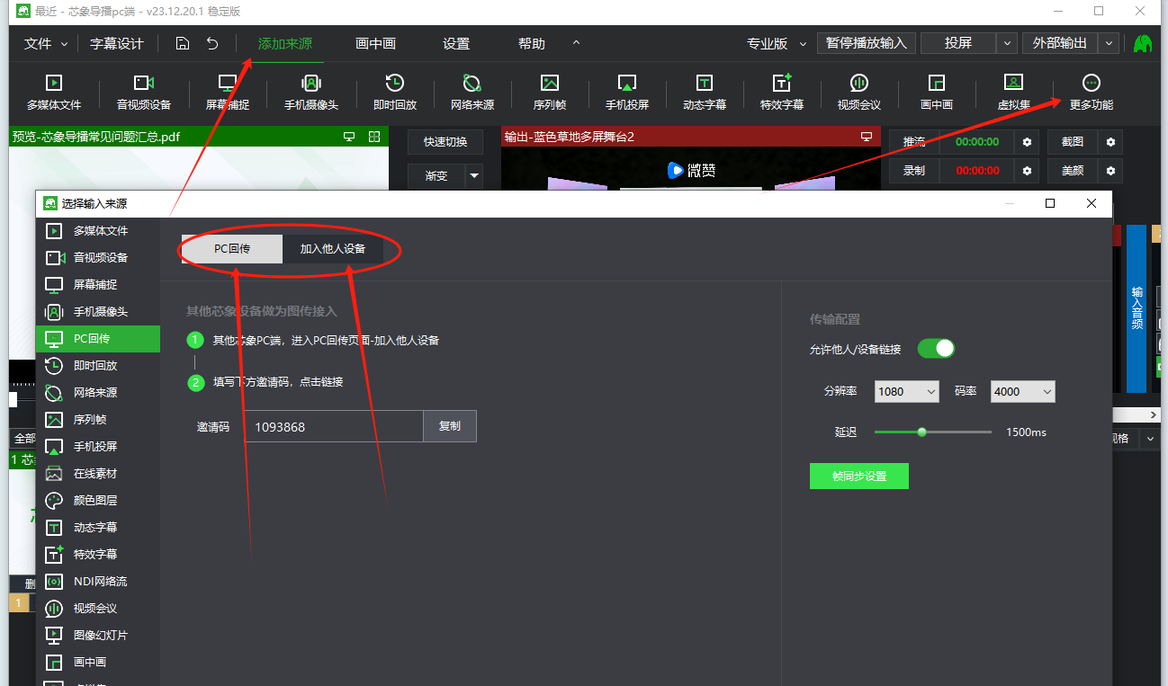Image resolution: width=1168 pixels, height=686 pixels.
Task: Click the 复制 button beside the invite code
Action: (x=449, y=426)
